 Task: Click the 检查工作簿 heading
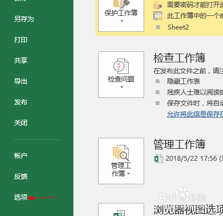(x=180, y=58)
